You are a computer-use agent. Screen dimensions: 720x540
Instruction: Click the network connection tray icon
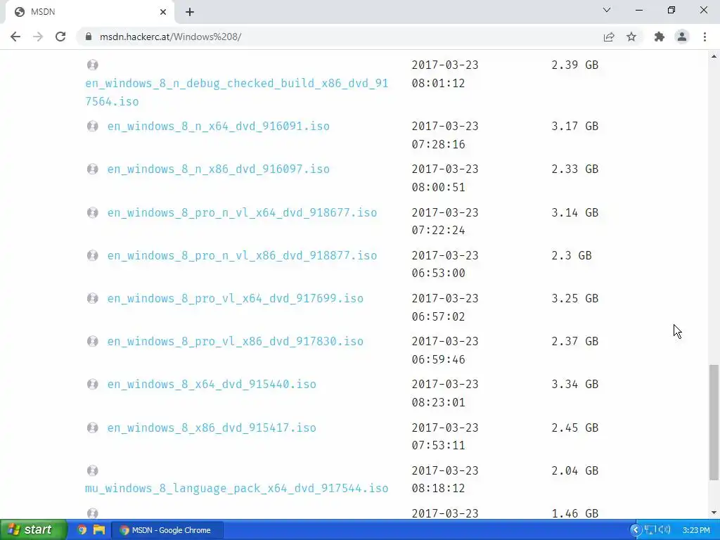pos(649,530)
